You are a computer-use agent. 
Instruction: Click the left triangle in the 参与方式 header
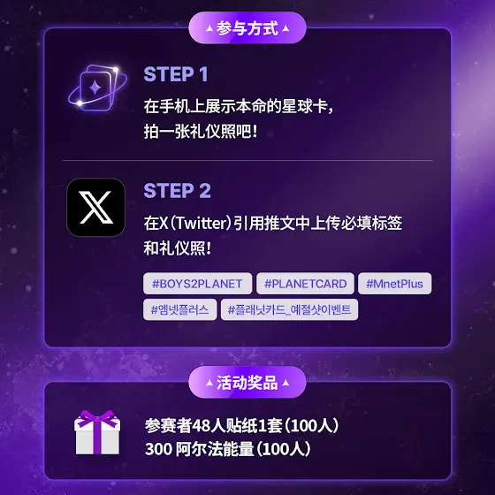209,28
